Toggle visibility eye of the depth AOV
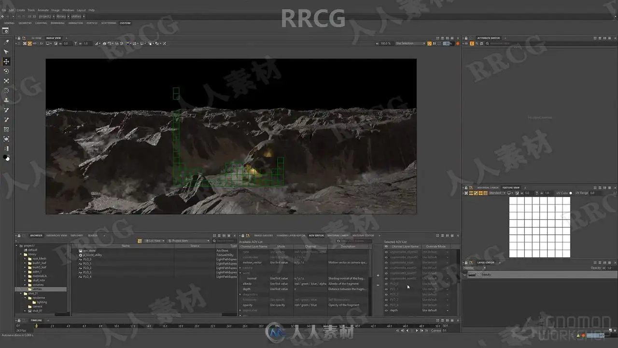 coord(386,310)
